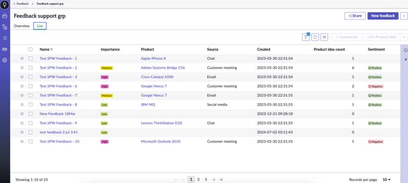Screen dimensions: 408x183
Task: Preview record icon for test feedback 2 jul 3:41
Action: click(22, 132)
